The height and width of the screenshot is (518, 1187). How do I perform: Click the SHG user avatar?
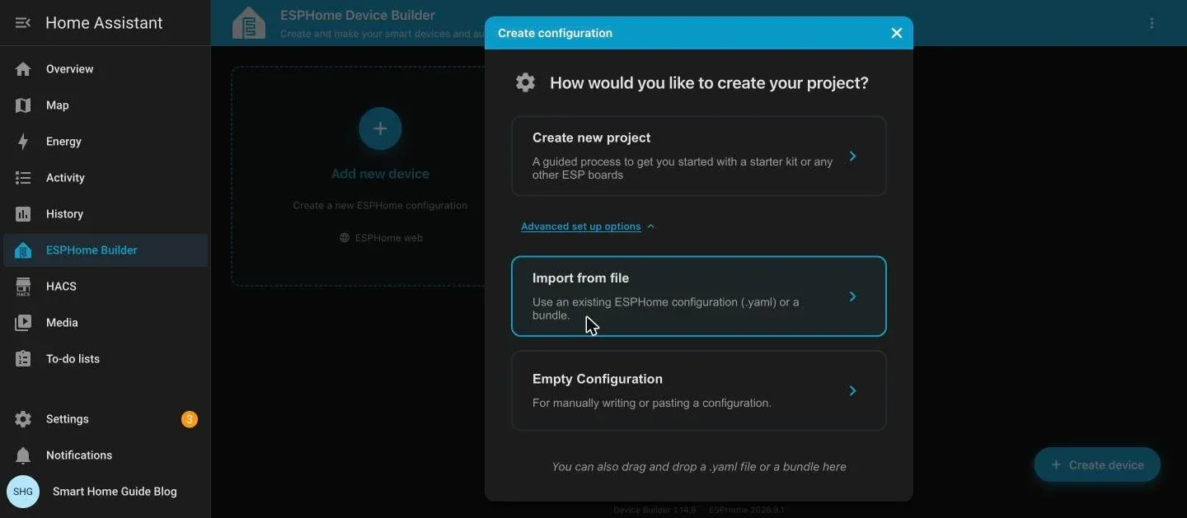[x=23, y=492]
